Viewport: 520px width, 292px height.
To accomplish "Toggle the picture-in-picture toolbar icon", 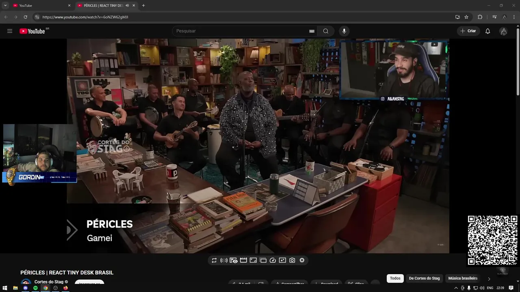I will tap(253, 260).
